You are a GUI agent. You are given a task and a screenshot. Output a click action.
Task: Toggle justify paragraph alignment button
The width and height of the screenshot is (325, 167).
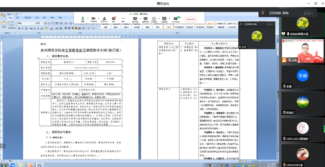[76, 28]
